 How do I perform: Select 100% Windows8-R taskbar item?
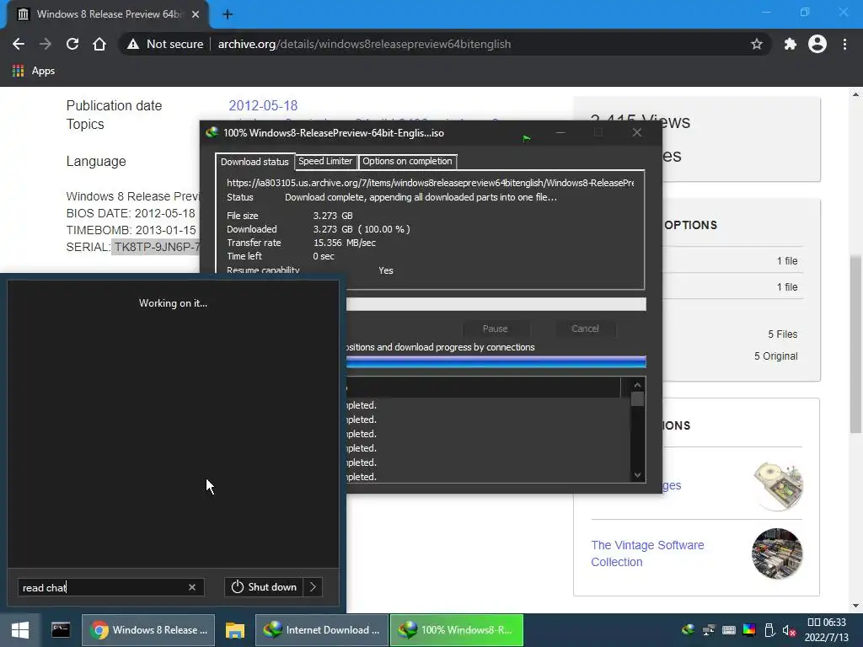point(456,630)
